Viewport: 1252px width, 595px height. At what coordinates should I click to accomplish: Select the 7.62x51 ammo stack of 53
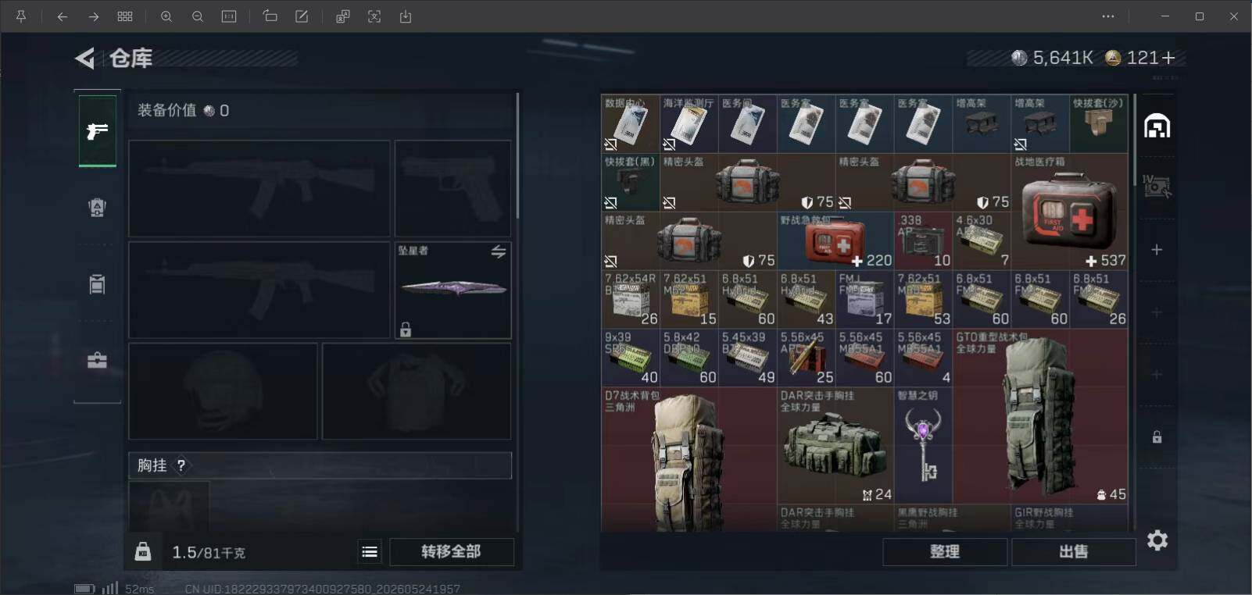[923, 299]
